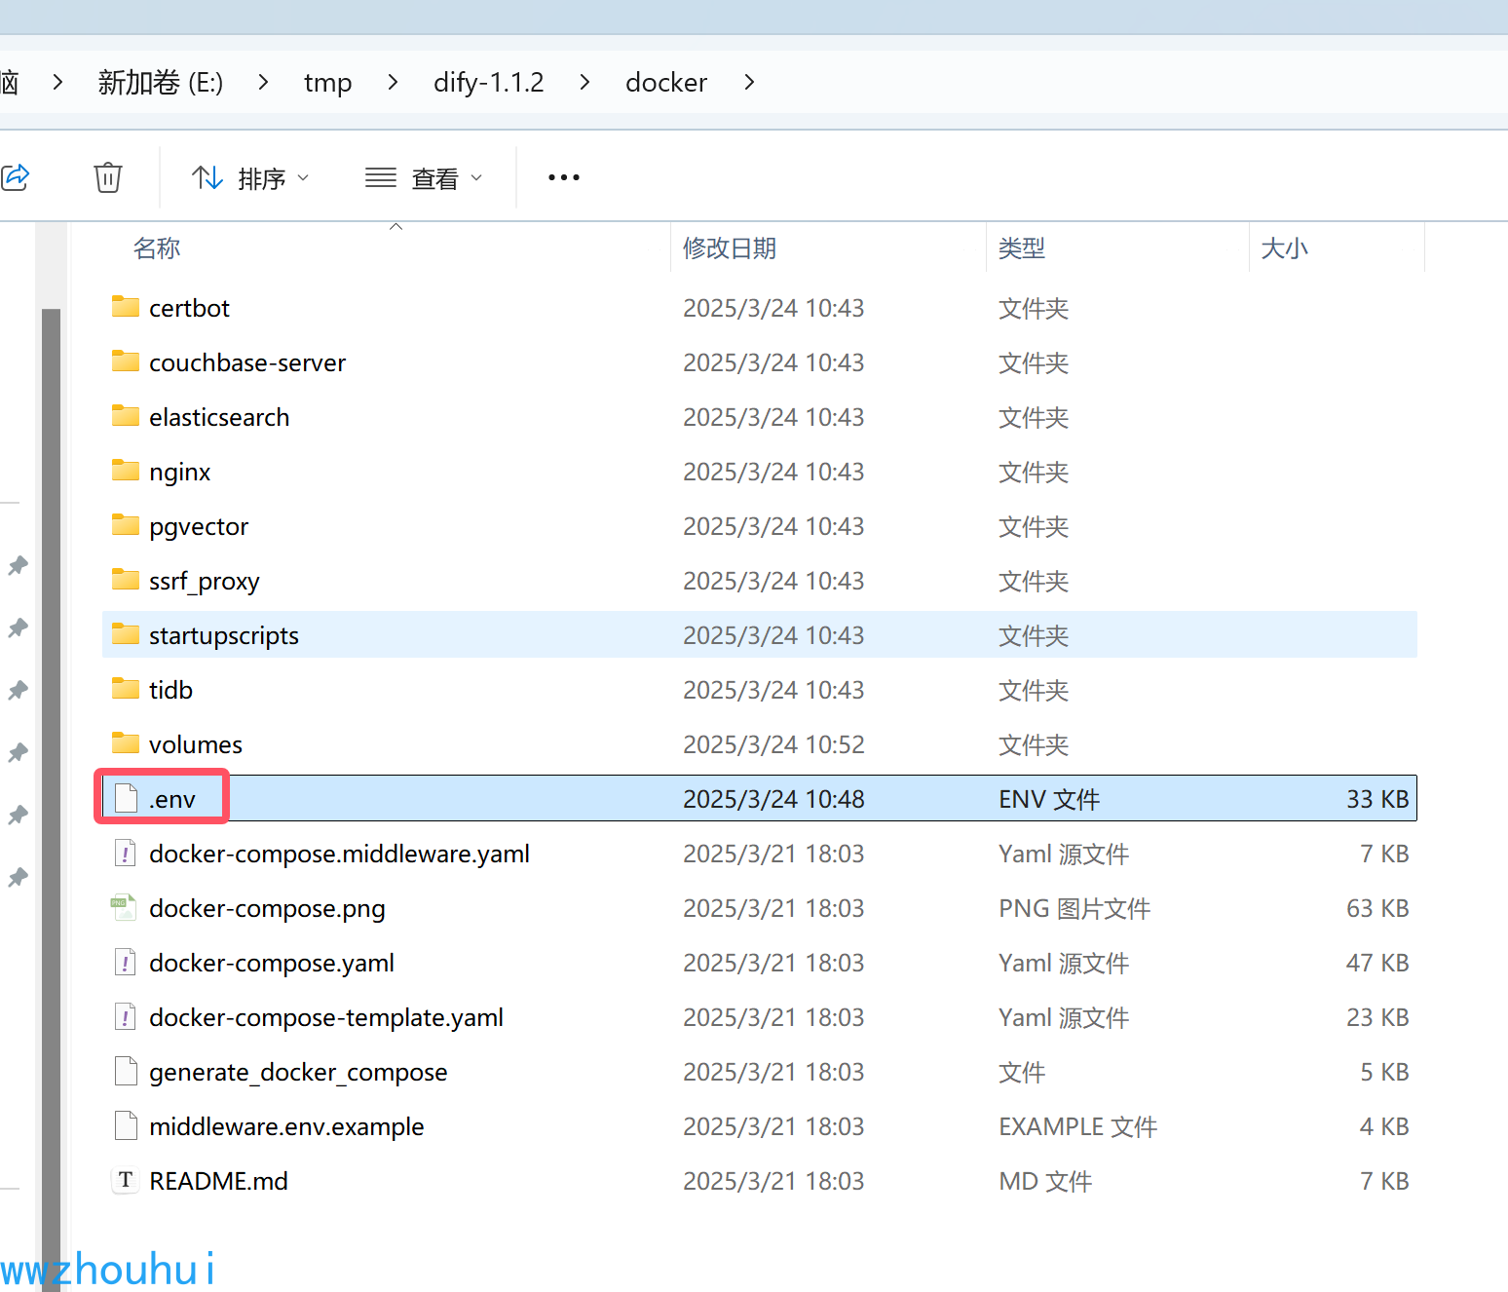The image size is (1508, 1292).
Task: Open the 查看 dropdown chevron
Action: point(476,177)
